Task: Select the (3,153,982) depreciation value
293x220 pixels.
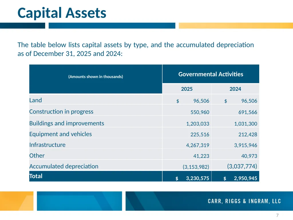Action: [x=196, y=167]
